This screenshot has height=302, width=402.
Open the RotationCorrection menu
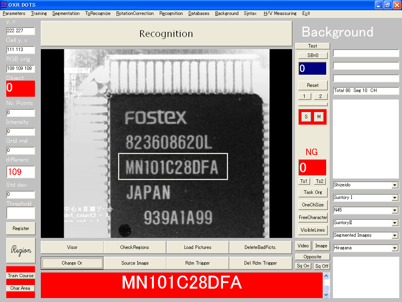pos(135,13)
